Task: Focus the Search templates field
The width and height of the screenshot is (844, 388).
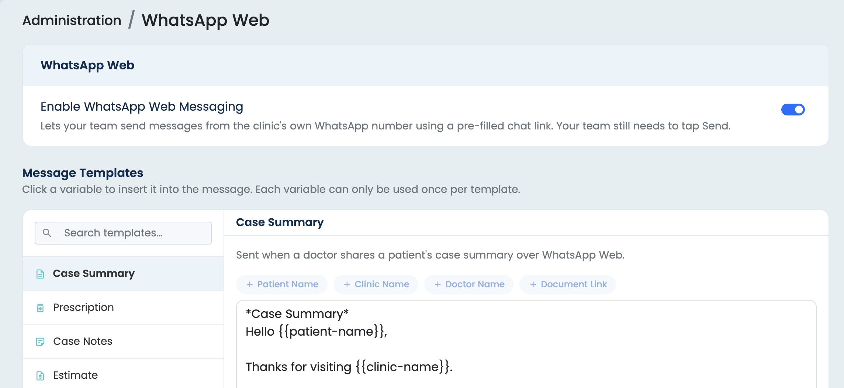Action: click(123, 233)
